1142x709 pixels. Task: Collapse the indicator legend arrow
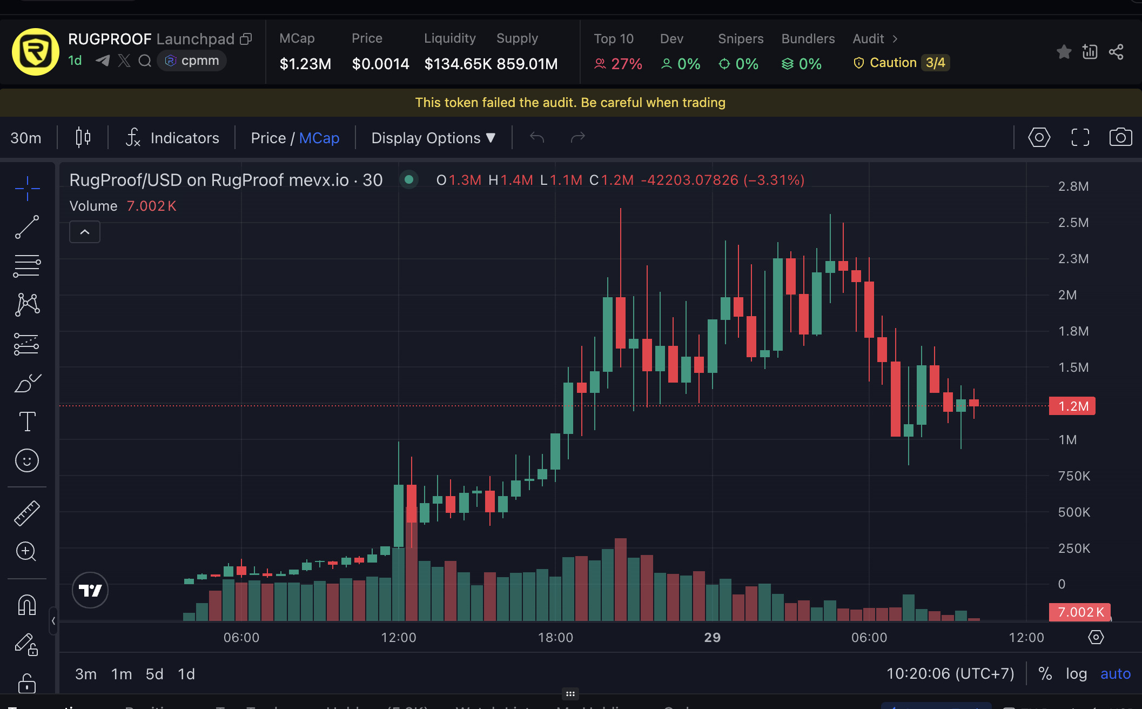click(x=85, y=232)
